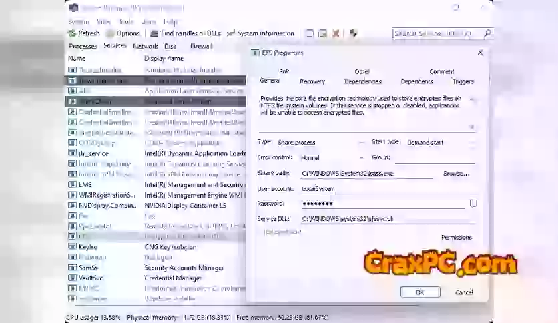
Task: Click the User account field with LocalSystem
Action: [x=388, y=189]
